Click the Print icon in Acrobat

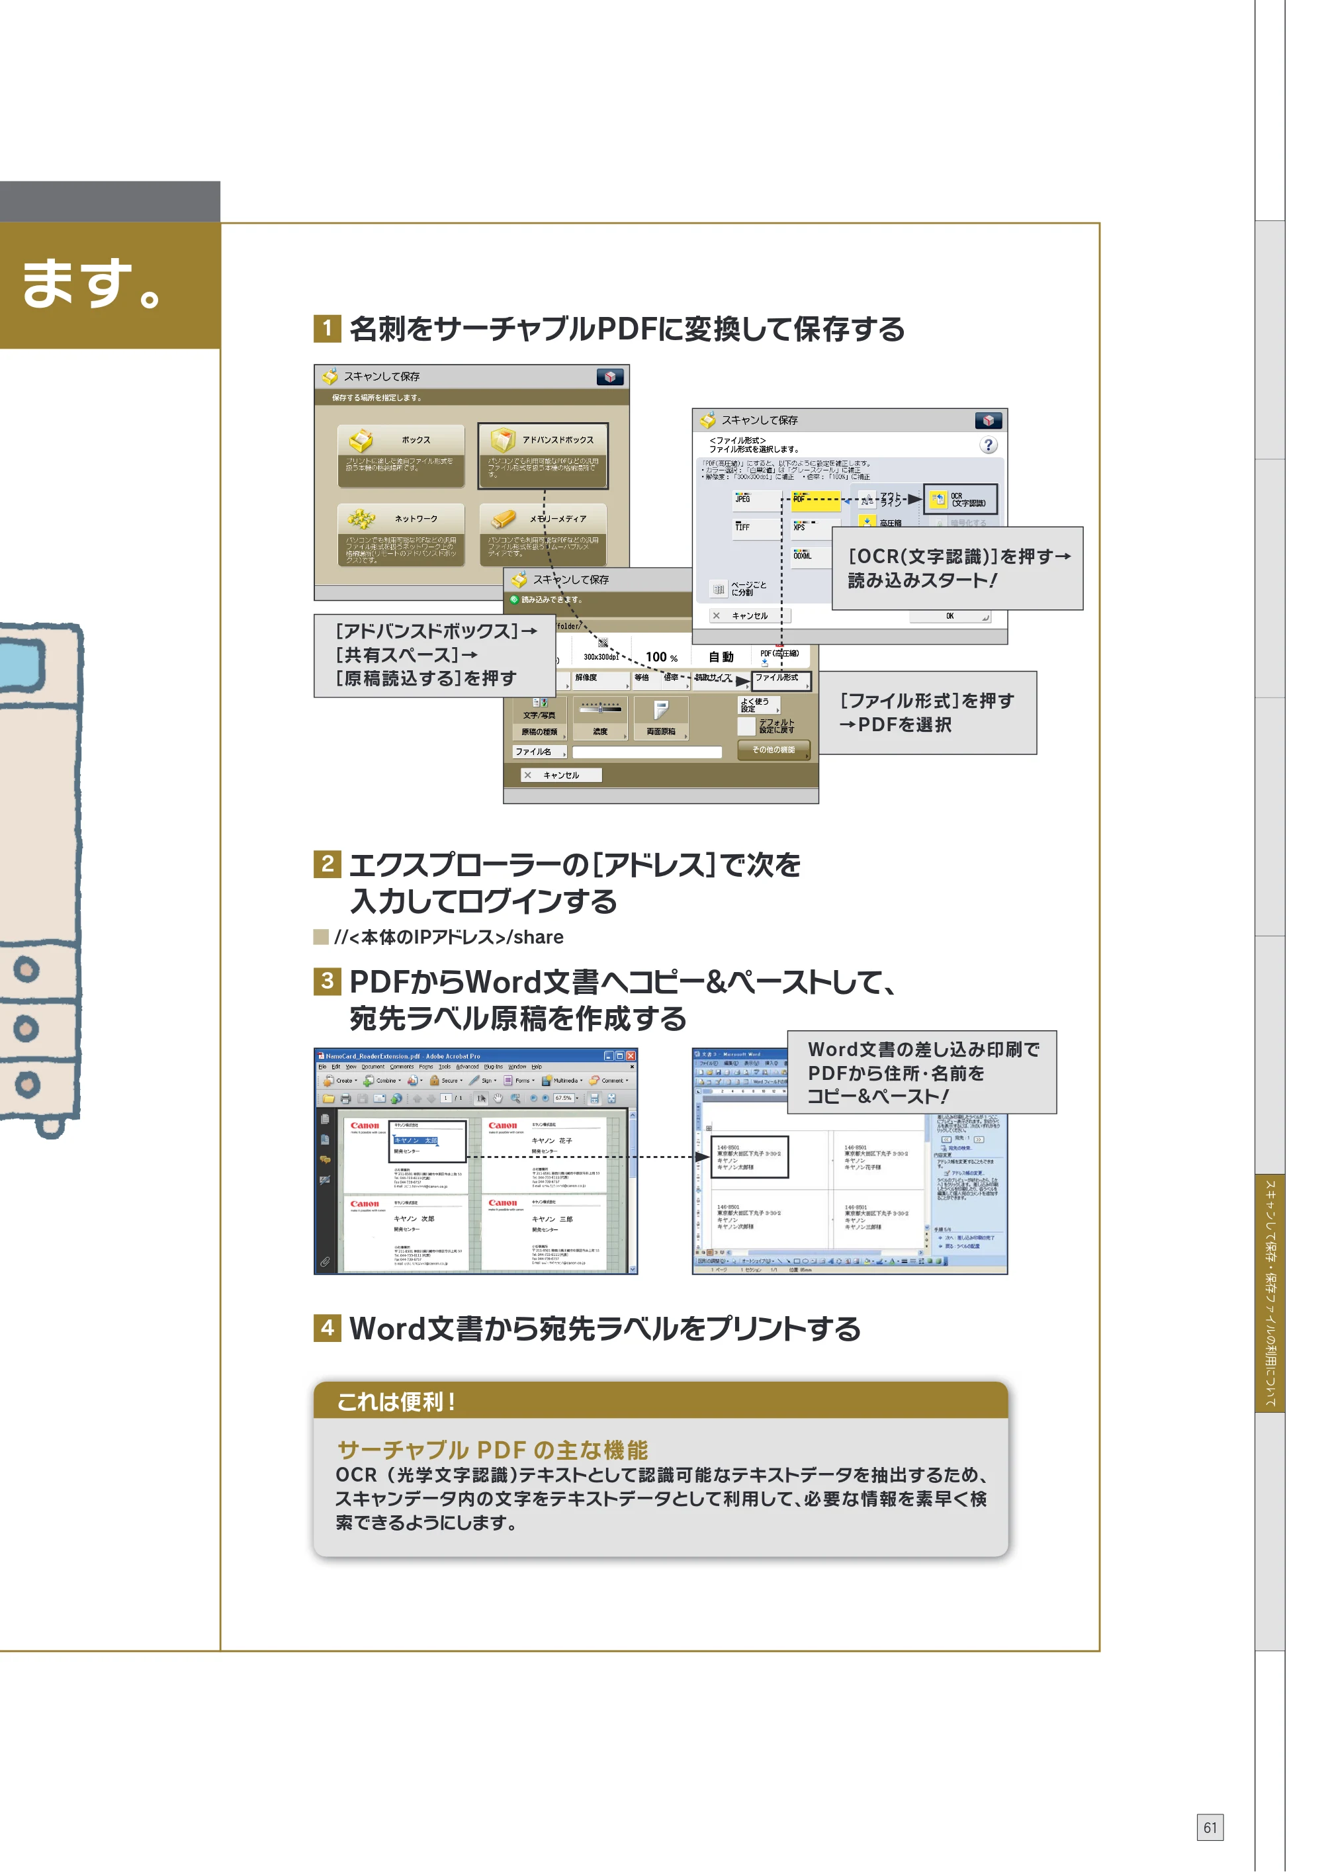point(345,1099)
